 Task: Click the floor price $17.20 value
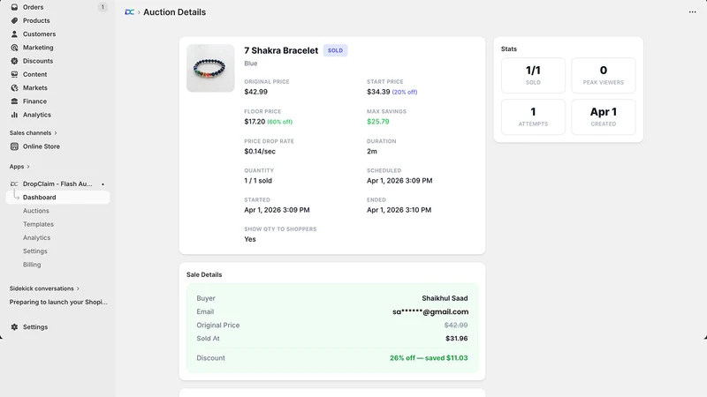[x=255, y=122]
